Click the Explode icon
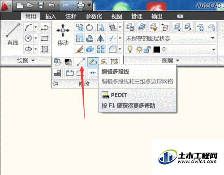 click(90, 49)
